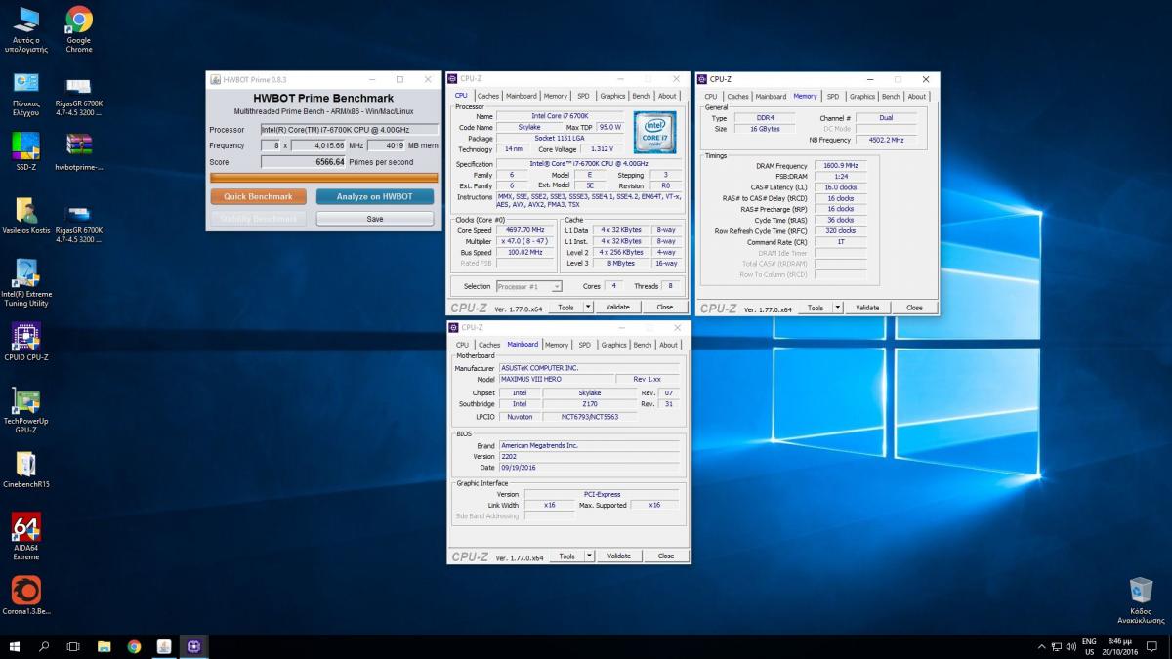1172x659 pixels.
Task: Click the 'Socket 1151 LGA' package value
Action: [x=561, y=138]
